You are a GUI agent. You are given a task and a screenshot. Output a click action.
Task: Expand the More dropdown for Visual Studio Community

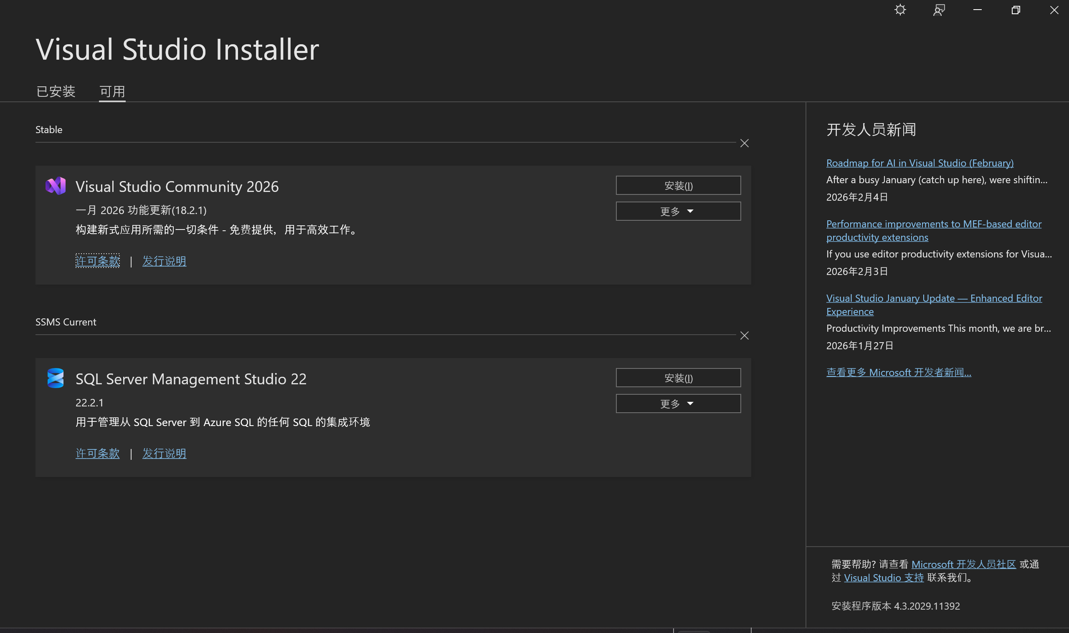(678, 212)
